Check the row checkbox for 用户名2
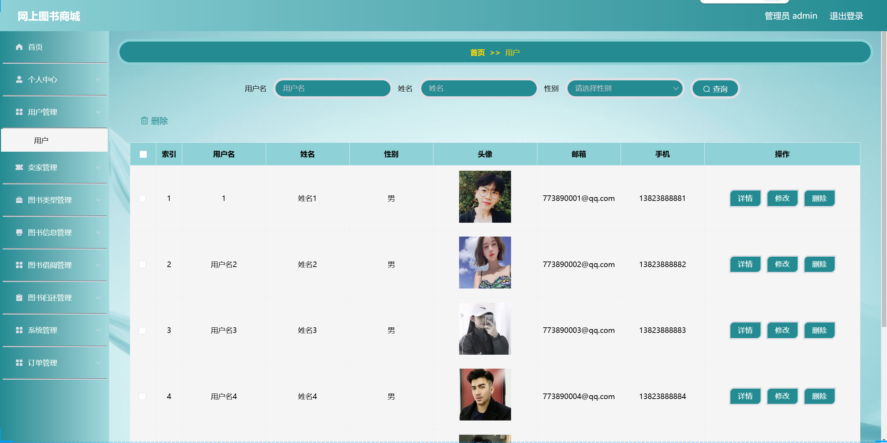This screenshot has height=443, width=887. point(142,264)
